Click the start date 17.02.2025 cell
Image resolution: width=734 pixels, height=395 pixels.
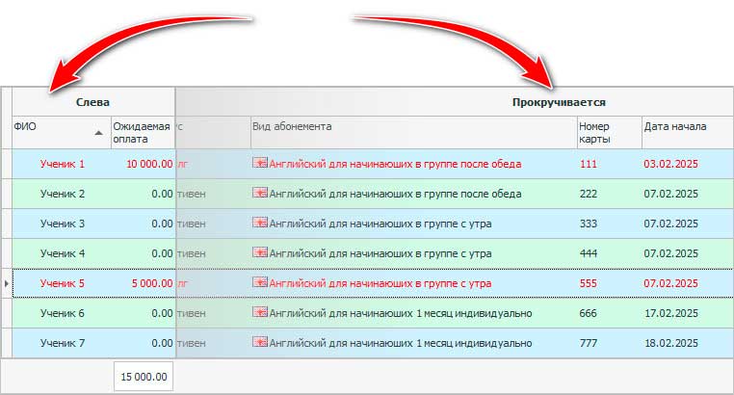tap(670, 313)
